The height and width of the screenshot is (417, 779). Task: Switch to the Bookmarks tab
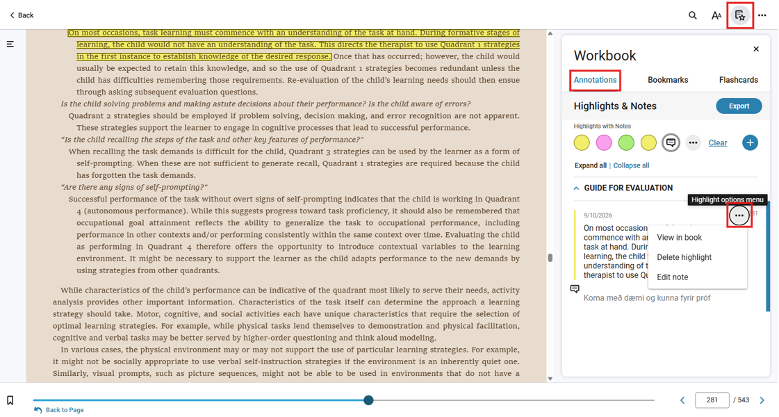[x=668, y=80]
